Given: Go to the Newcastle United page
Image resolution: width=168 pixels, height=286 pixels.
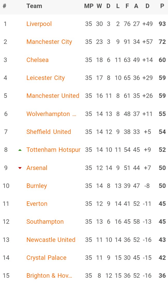Looking at the screenshot, I should (51, 240).
